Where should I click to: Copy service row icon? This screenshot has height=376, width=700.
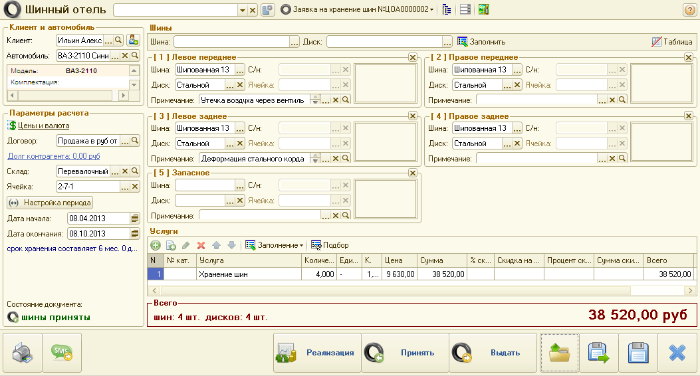coord(171,245)
